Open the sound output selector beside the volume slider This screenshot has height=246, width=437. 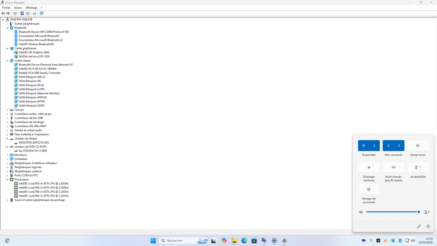point(427,212)
